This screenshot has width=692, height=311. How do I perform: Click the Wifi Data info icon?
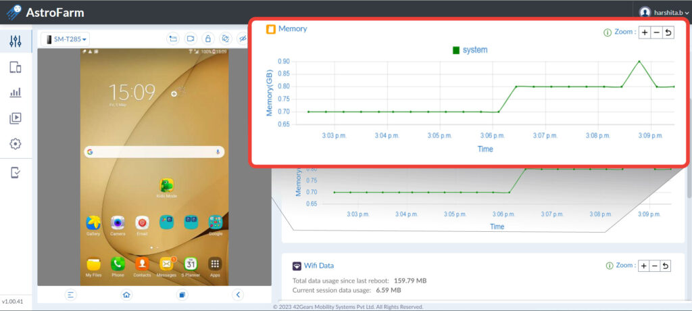(610, 266)
